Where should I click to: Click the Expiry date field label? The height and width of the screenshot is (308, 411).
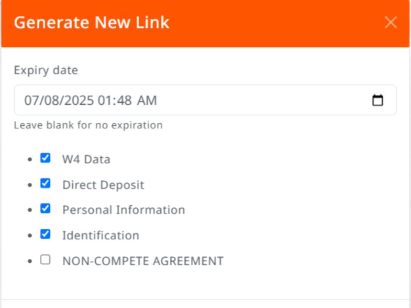(x=46, y=70)
